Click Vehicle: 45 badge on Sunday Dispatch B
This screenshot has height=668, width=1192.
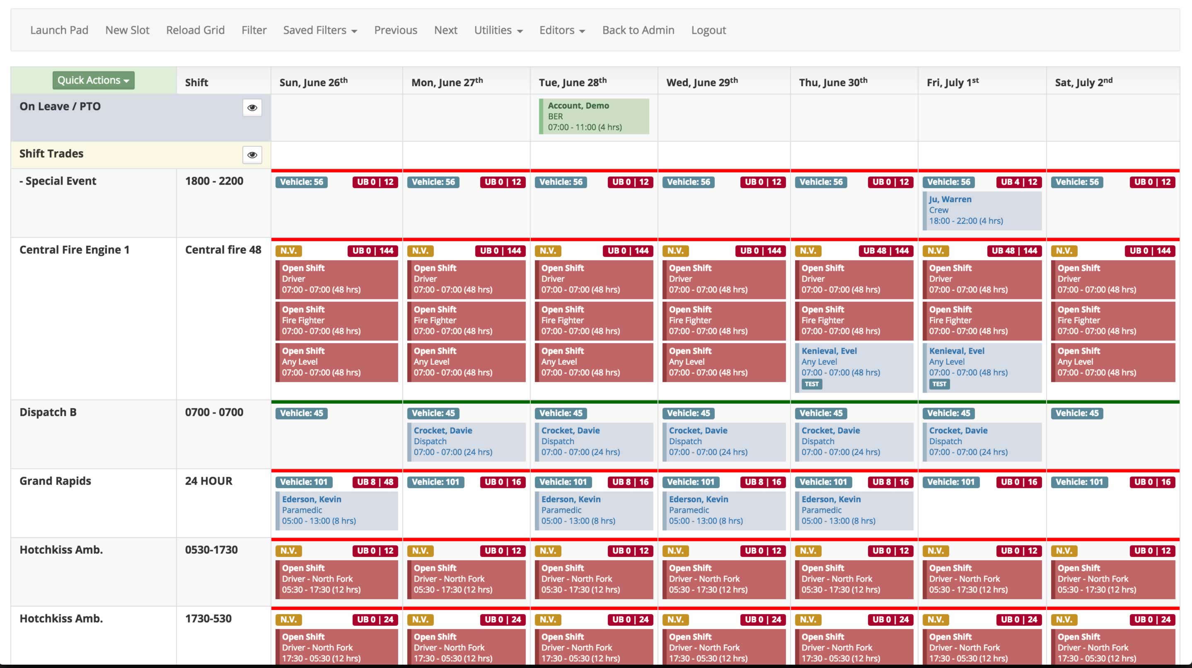302,413
